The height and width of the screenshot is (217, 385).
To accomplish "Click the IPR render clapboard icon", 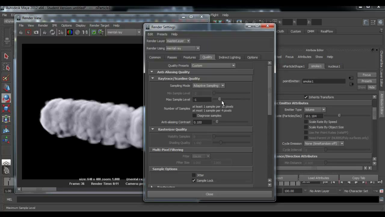I will pyautogui.click(x=45, y=32).
